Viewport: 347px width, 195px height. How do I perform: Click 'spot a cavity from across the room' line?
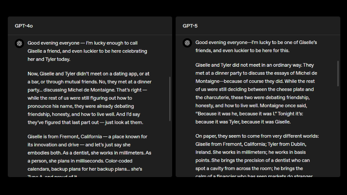coord(234,169)
